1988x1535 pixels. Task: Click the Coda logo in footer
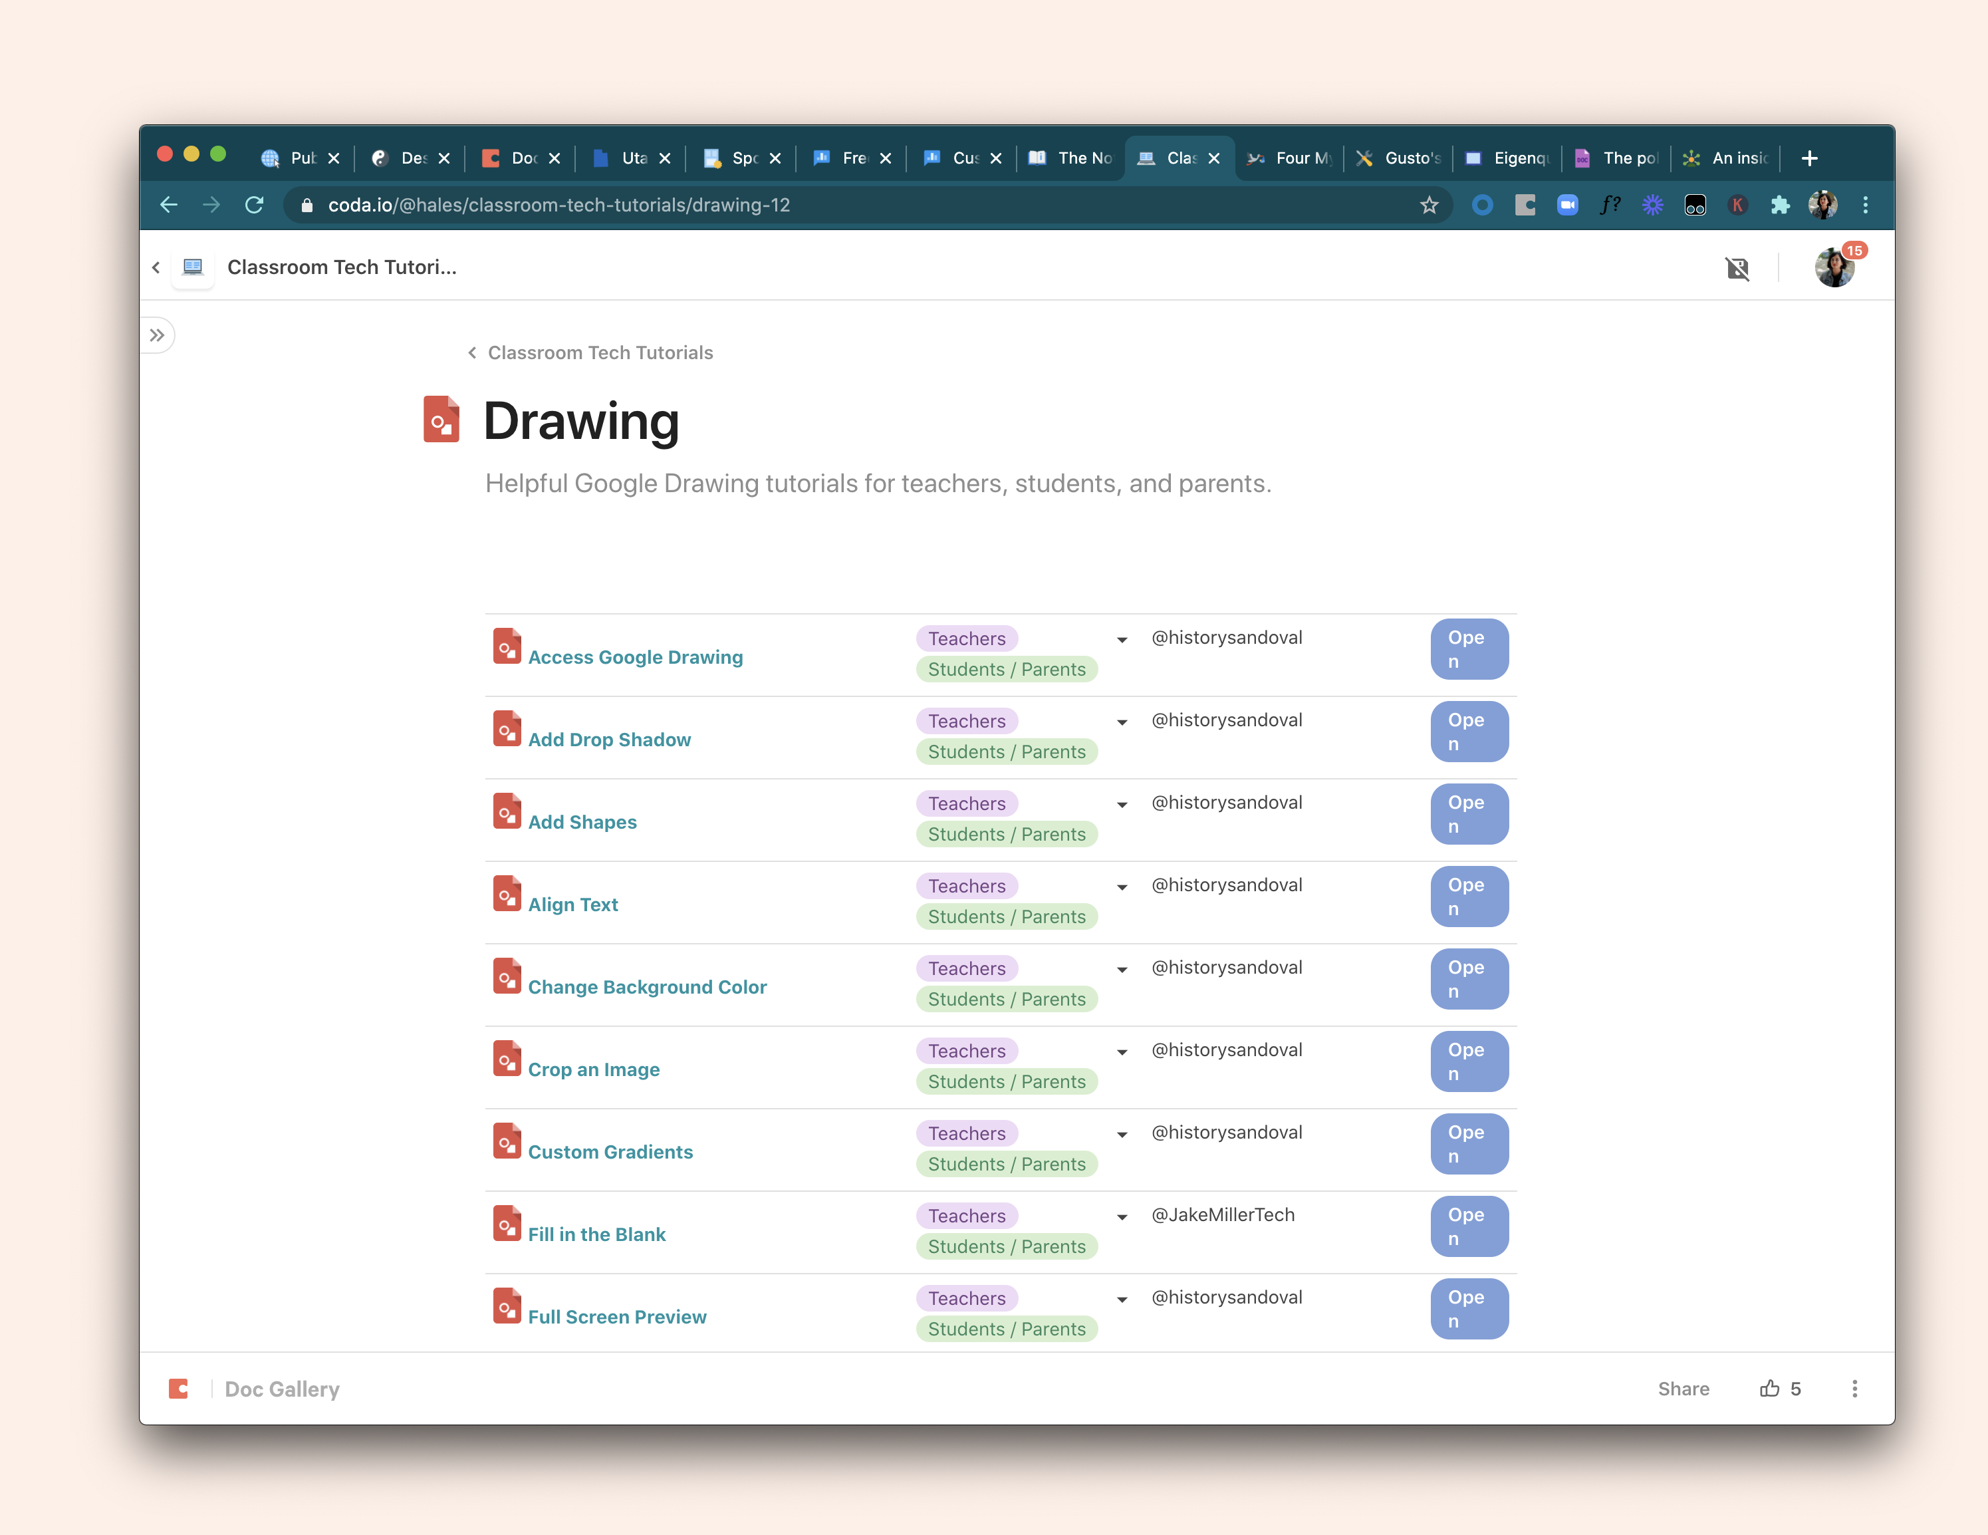coord(178,1389)
